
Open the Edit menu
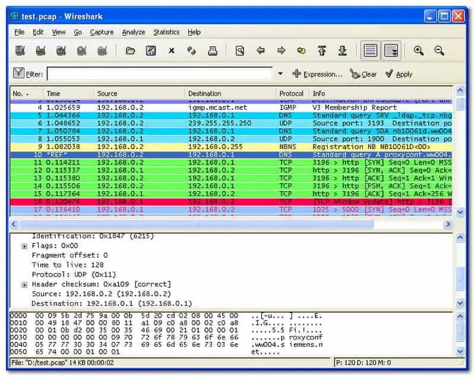(x=38, y=32)
